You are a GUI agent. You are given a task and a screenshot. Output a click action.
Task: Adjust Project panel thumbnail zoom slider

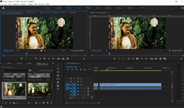point(21,103)
